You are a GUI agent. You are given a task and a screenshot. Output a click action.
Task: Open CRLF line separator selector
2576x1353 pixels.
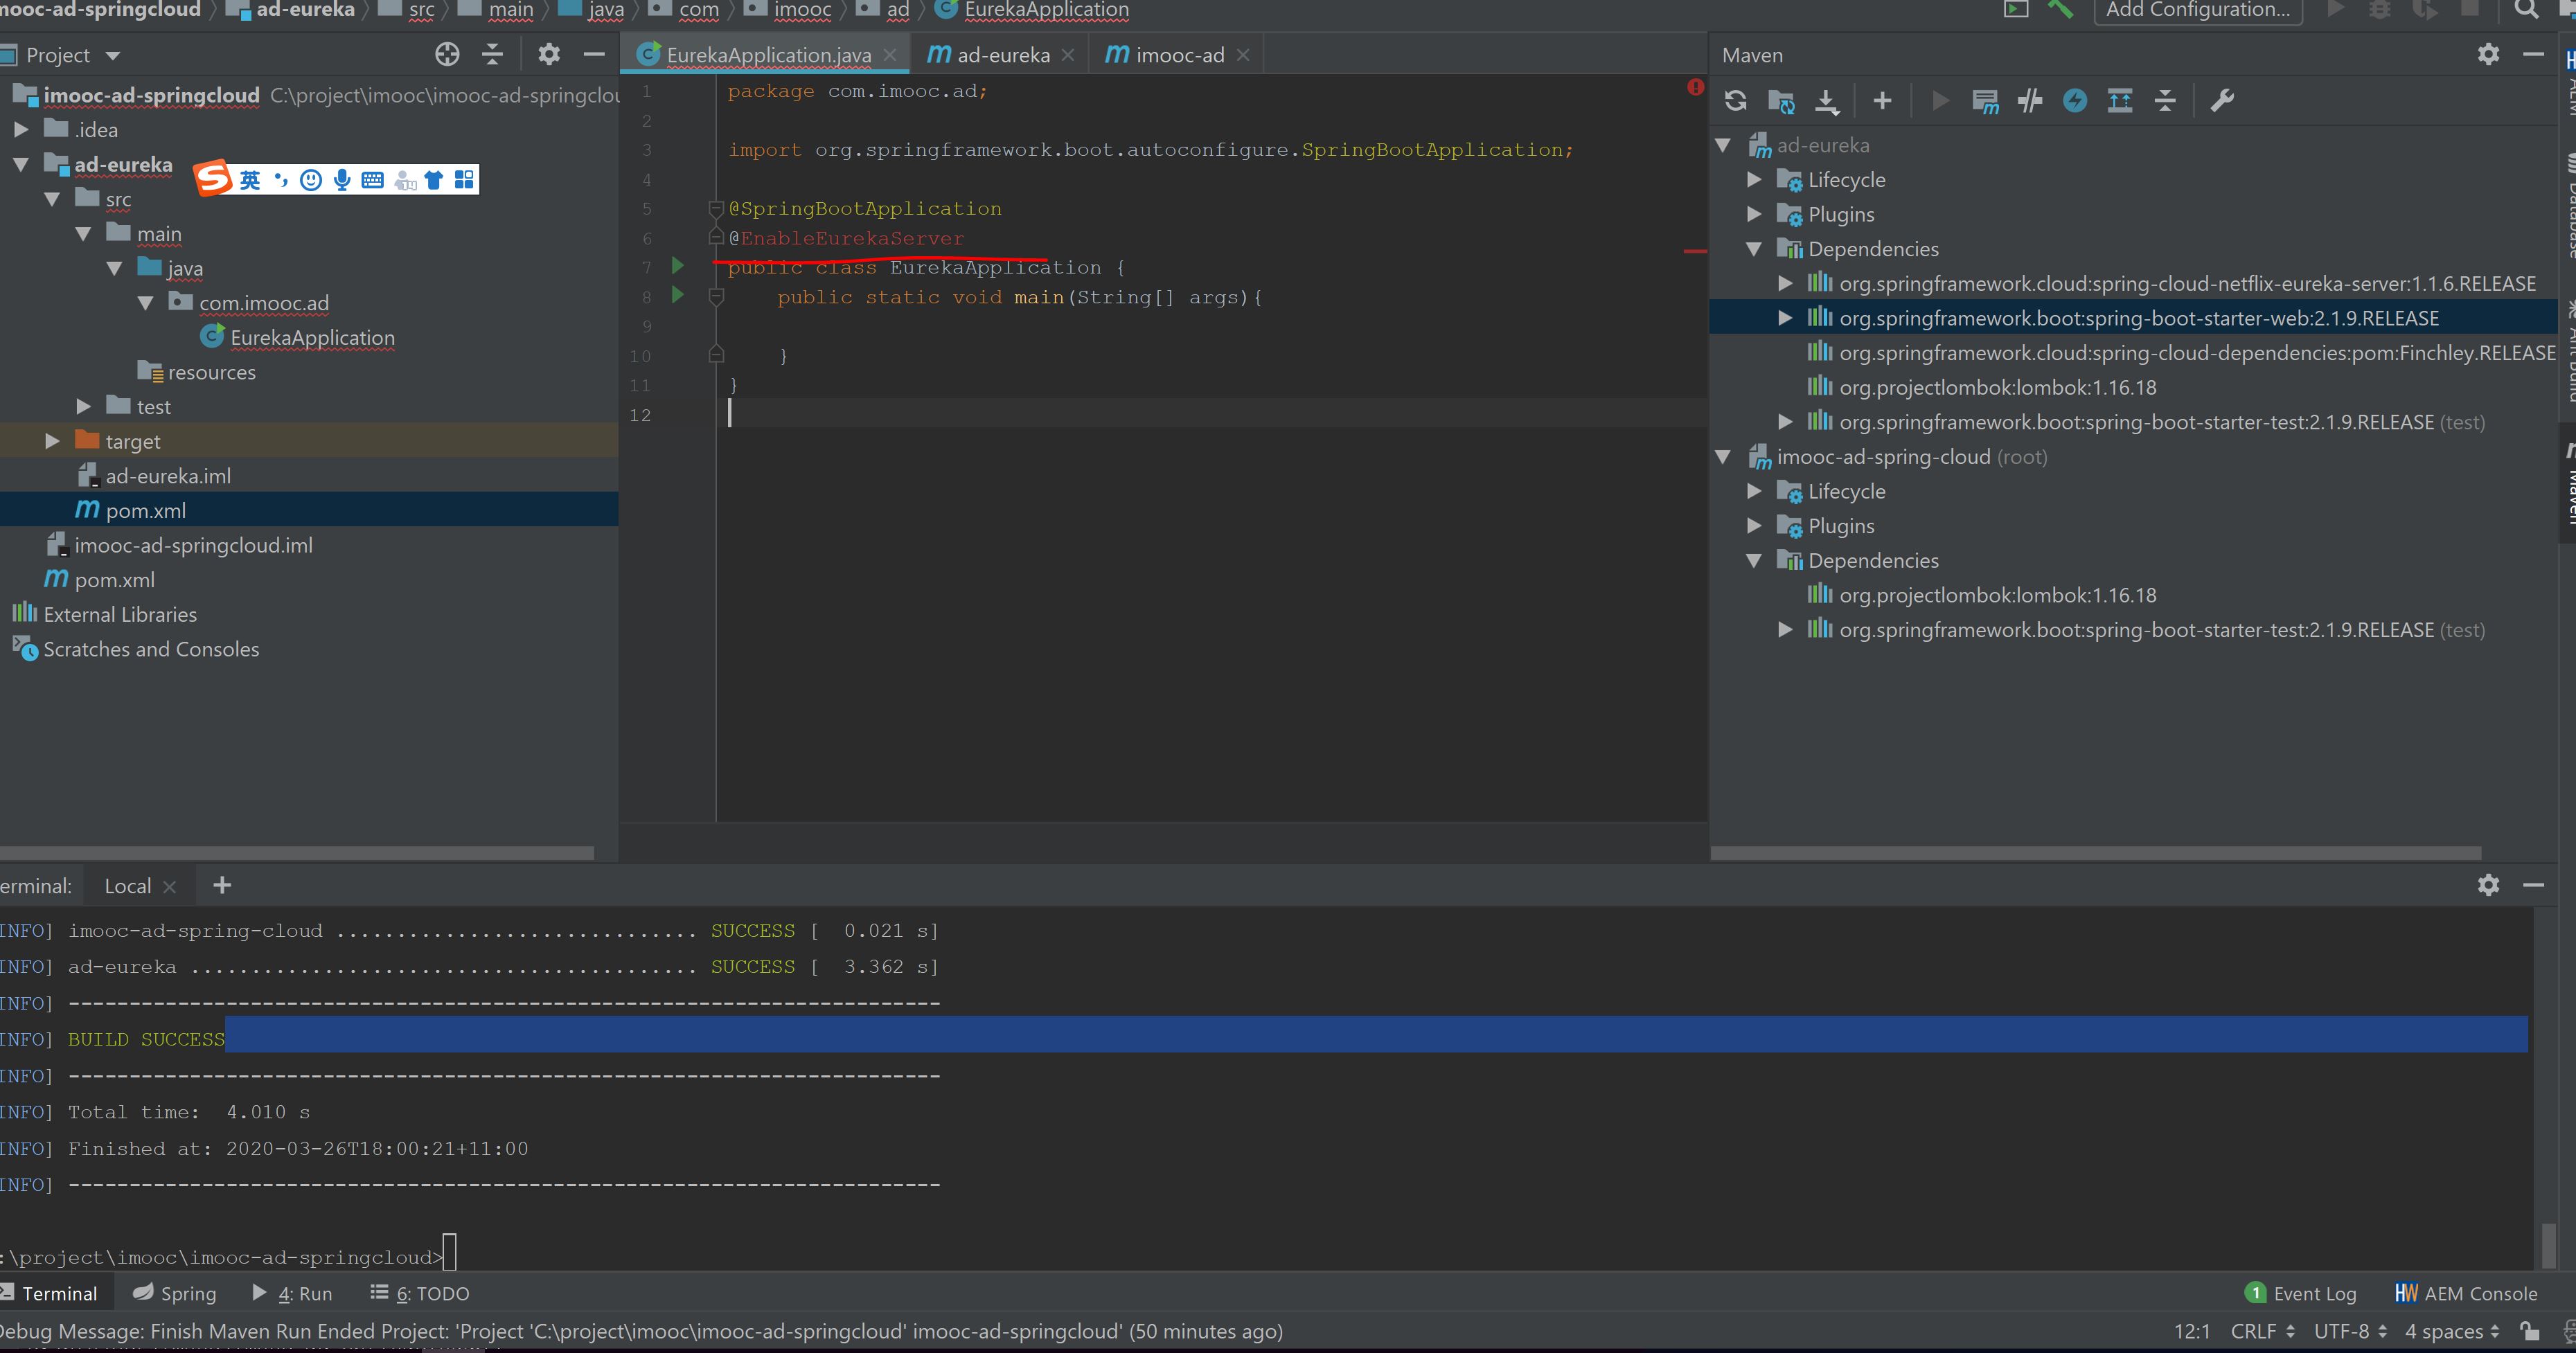point(2262,1331)
